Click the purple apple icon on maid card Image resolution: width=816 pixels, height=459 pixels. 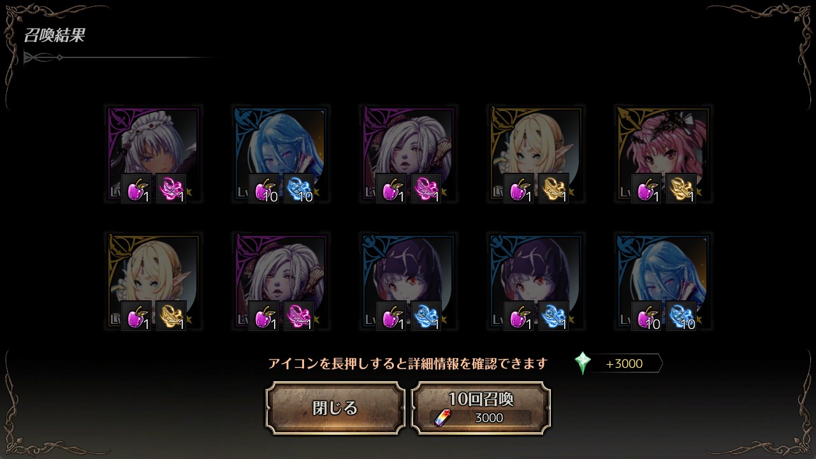[136, 189]
